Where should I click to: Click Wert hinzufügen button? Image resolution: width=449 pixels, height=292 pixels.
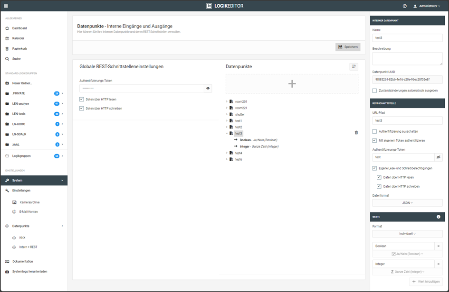[x=426, y=282]
